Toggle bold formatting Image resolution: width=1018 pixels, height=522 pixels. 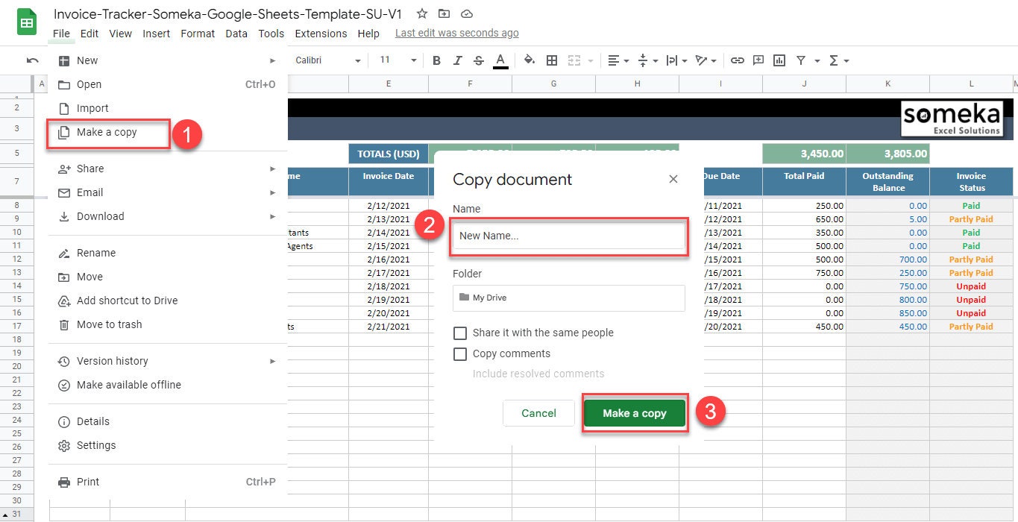pyautogui.click(x=437, y=60)
